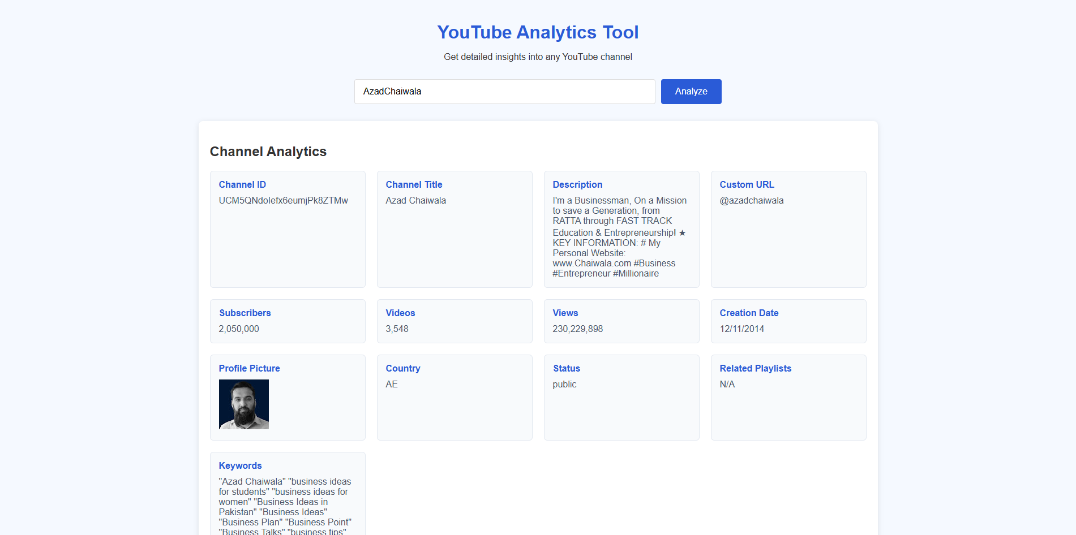Select the Channel Analytics section heading
1076x535 pixels.
(x=268, y=152)
